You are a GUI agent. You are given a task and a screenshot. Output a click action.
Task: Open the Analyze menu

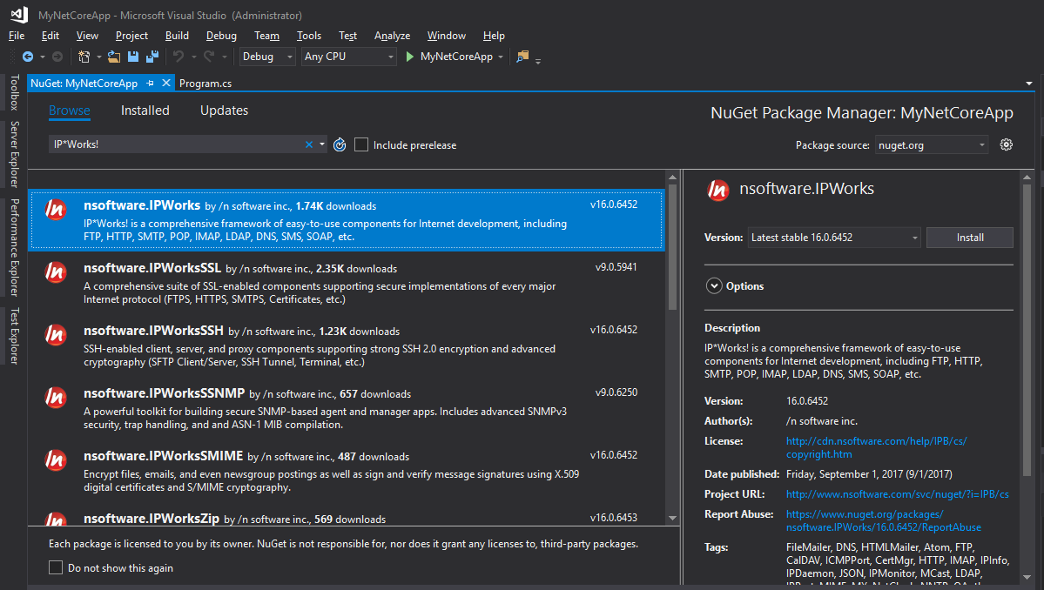tap(392, 36)
